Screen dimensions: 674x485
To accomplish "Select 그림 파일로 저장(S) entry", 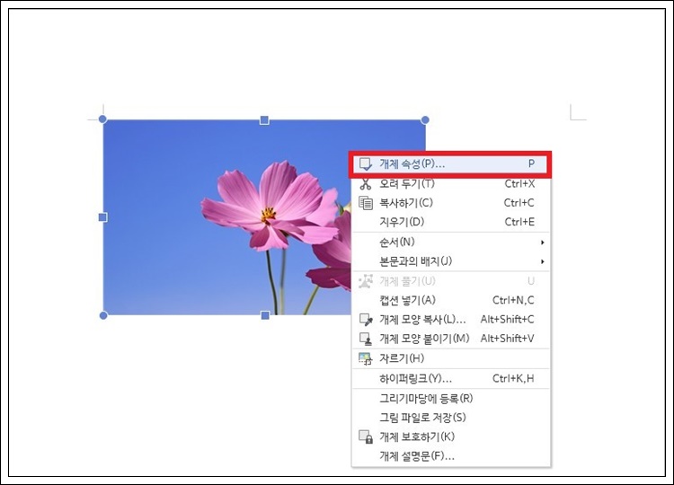I will (x=450, y=418).
